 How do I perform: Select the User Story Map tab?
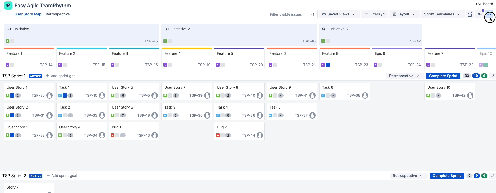(28, 14)
